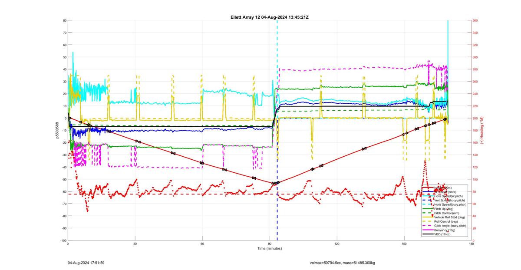This screenshot has height=270, width=521.
Task: Select the "Glide Angle (buoy,pitch)" legend entry
Action: [450, 226]
